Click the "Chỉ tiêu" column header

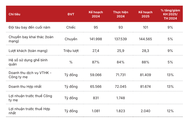(x=14, y=14)
